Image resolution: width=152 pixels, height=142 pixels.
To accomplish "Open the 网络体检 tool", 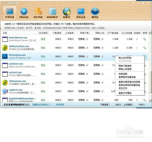I will point(24,13).
